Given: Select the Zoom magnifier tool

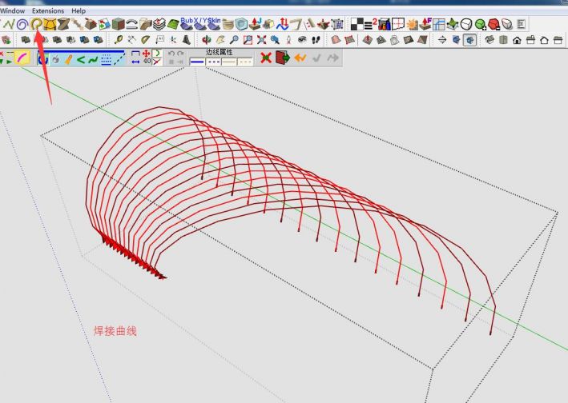Looking at the screenshot, I should pyautogui.click(x=235, y=39).
